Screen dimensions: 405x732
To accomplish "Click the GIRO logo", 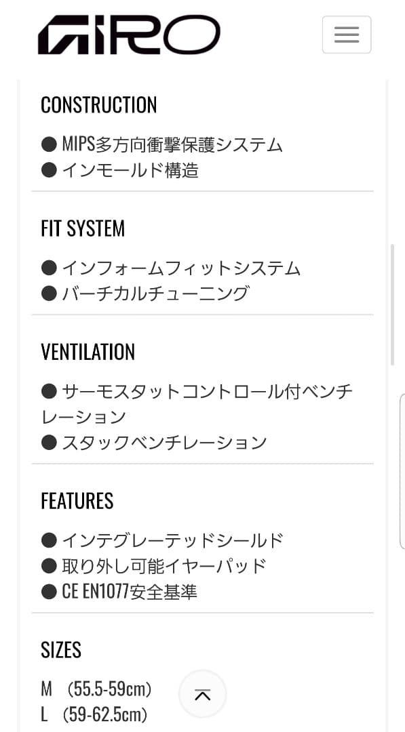I will point(129,33).
